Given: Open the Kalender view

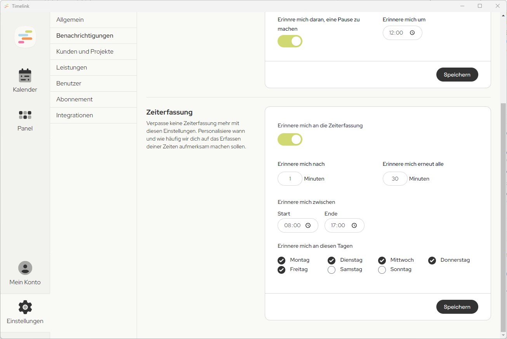Looking at the screenshot, I should pos(25,81).
